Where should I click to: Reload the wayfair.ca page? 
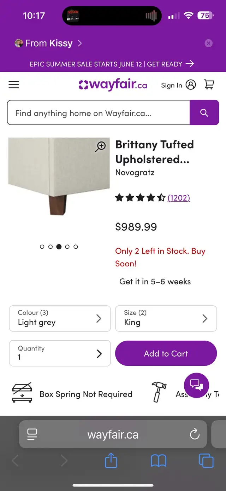pos(195,434)
